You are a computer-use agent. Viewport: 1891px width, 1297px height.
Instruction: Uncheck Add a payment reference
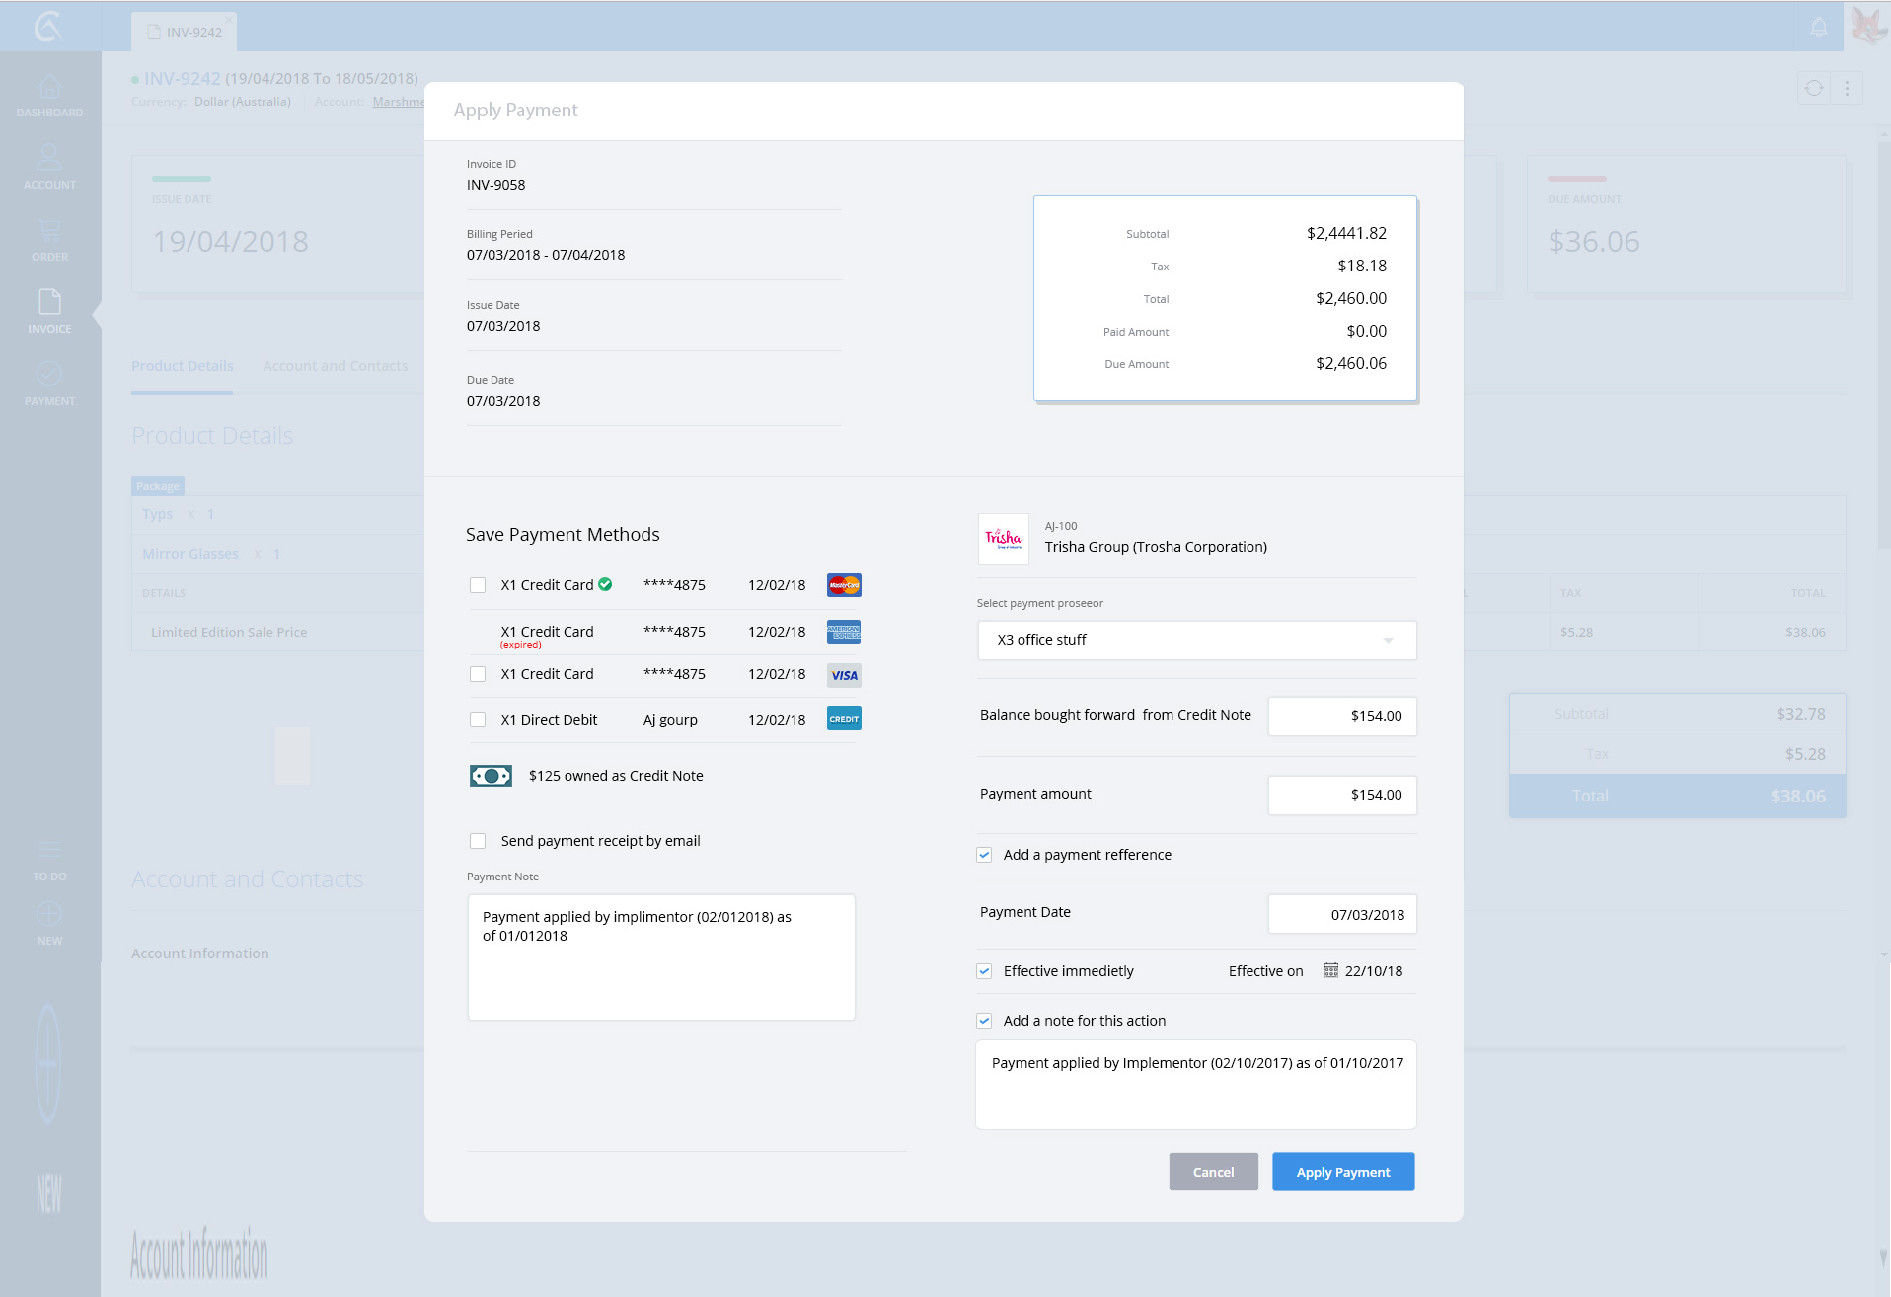984,855
